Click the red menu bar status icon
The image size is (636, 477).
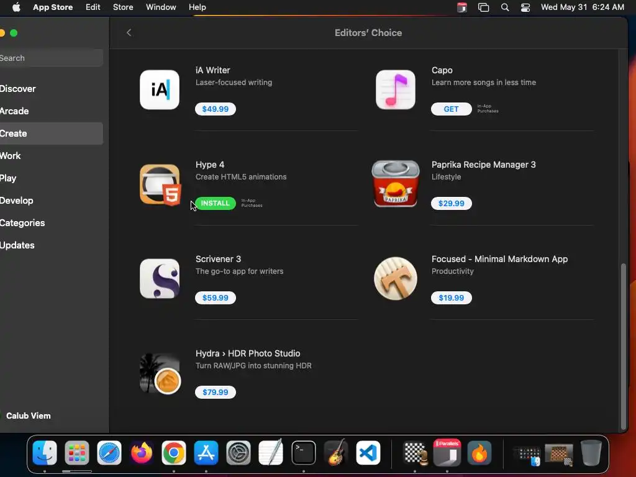[462, 7]
